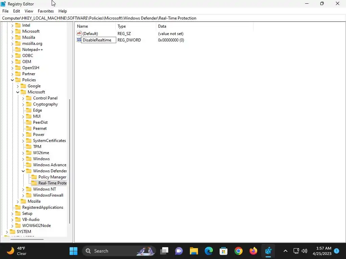Click the Name column header
This screenshot has height=259, width=346.
(x=95, y=26)
